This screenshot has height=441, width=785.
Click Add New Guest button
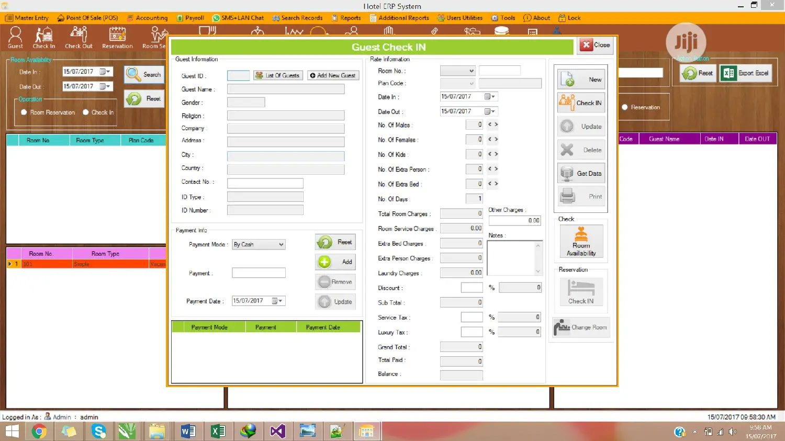click(333, 75)
